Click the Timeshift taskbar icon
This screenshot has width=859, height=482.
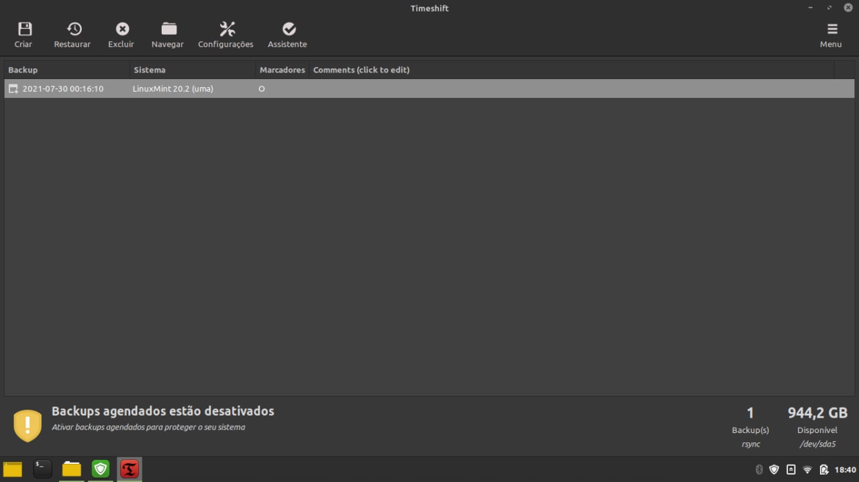(130, 469)
